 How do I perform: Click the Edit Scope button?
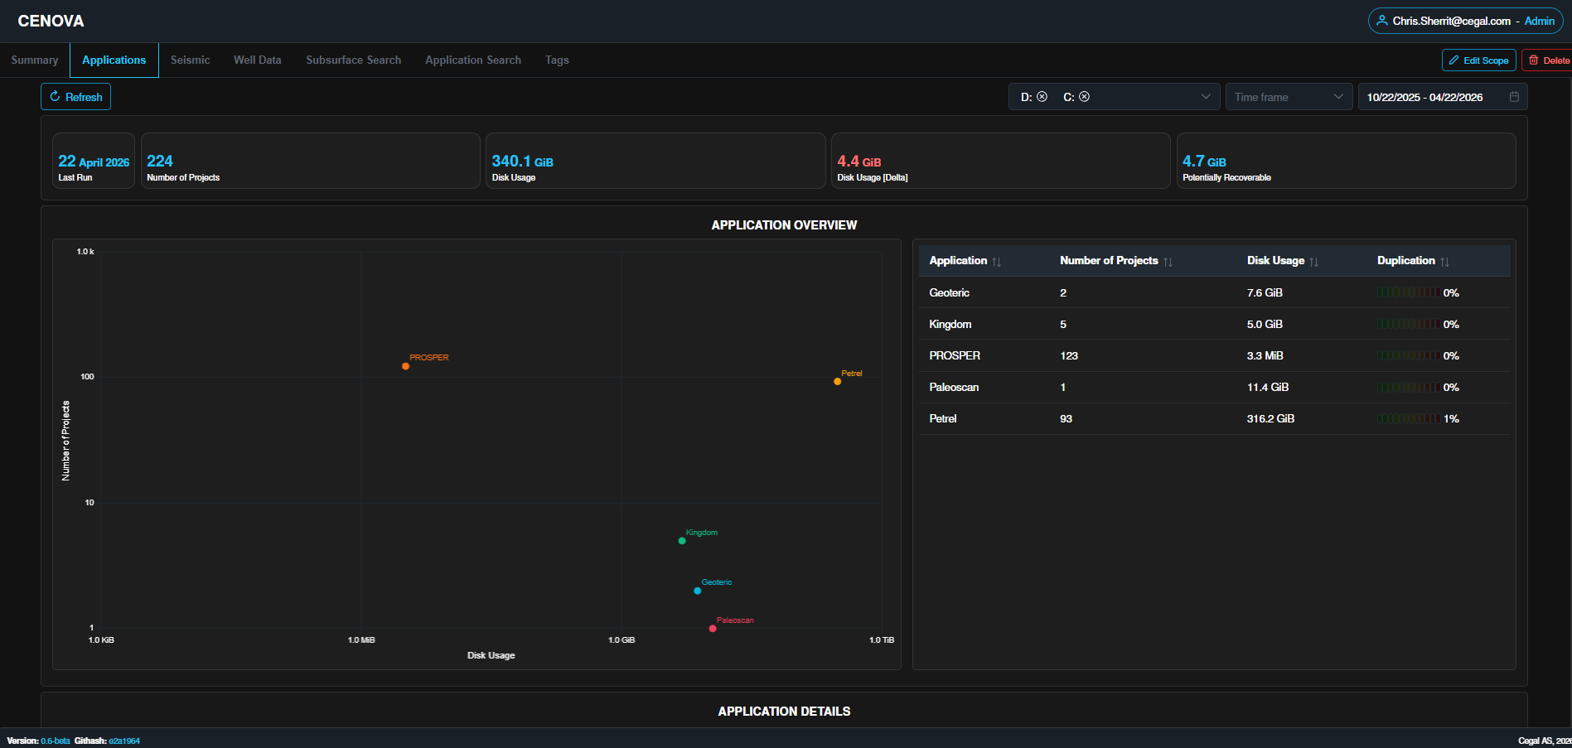(x=1478, y=60)
